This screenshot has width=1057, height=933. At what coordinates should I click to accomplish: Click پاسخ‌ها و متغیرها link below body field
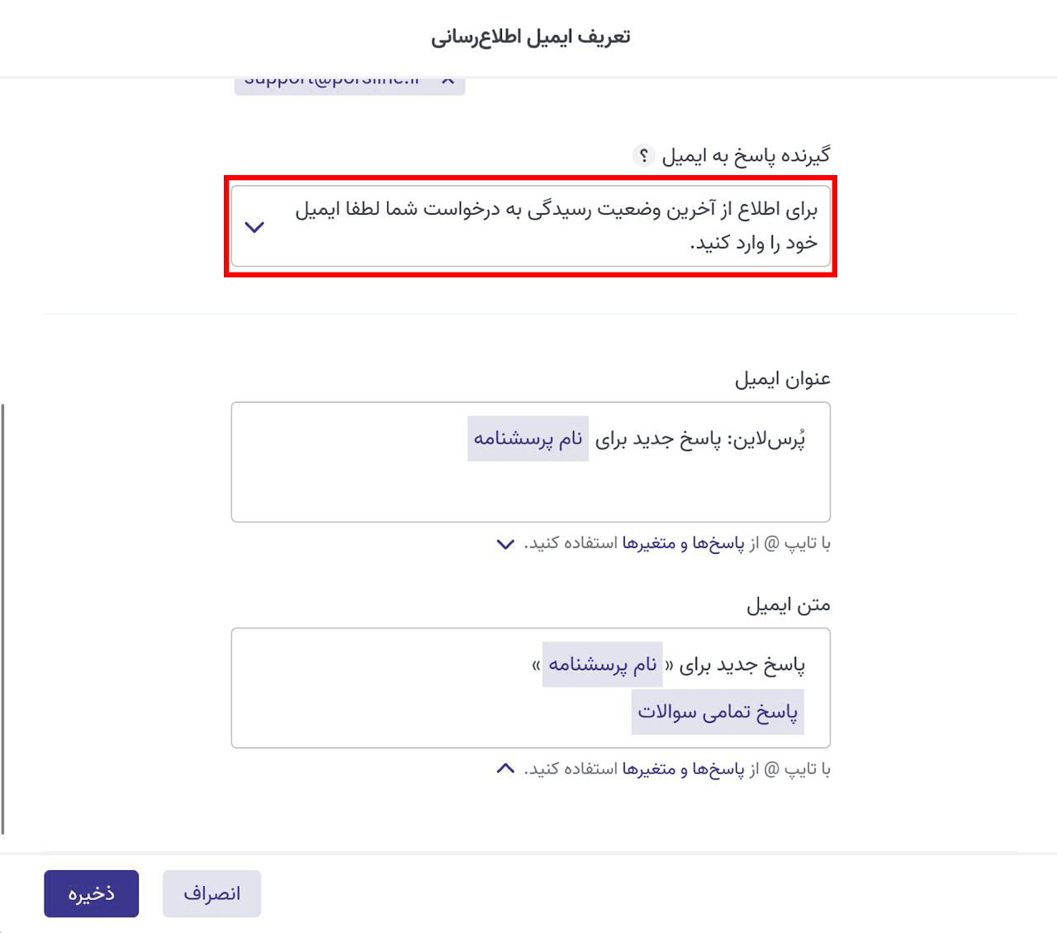pyautogui.click(x=683, y=770)
